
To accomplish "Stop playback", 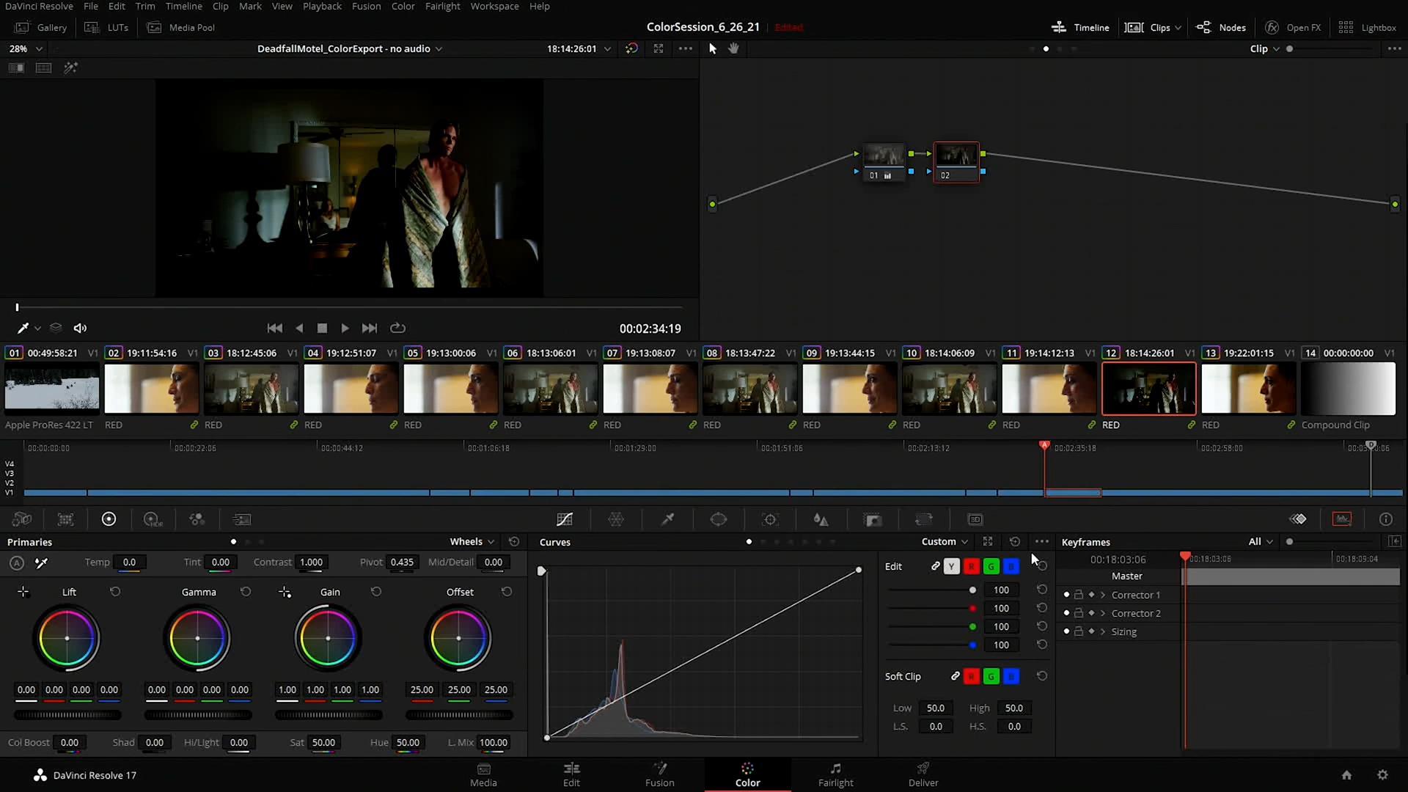I will coord(322,328).
